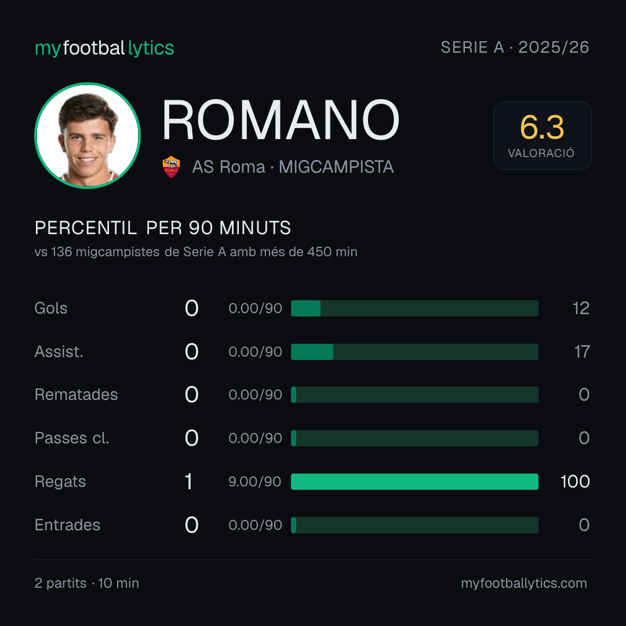The width and height of the screenshot is (626, 626).
Task: Select the Regats stat label
Action: click(x=60, y=482)
